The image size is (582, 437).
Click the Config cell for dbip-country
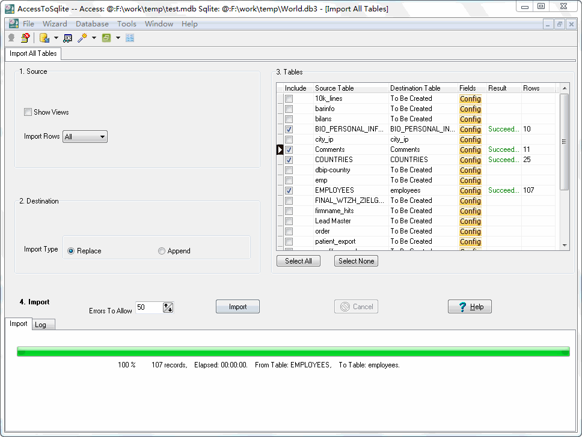click(470, 170)
